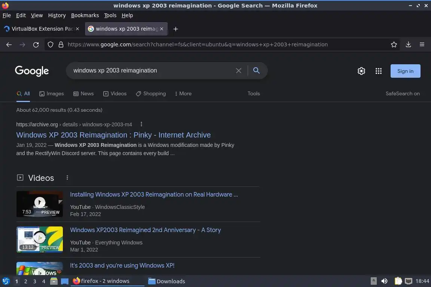Close the windows xp 2003 tab
This screenshot has height=287, width=431.
pos(162,29)
